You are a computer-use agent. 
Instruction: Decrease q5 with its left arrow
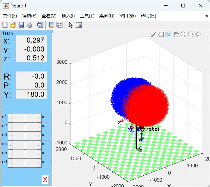(x=11, y=154)
